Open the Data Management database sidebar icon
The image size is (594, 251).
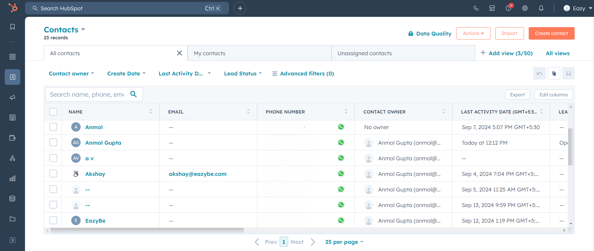(x=12, y=199)
